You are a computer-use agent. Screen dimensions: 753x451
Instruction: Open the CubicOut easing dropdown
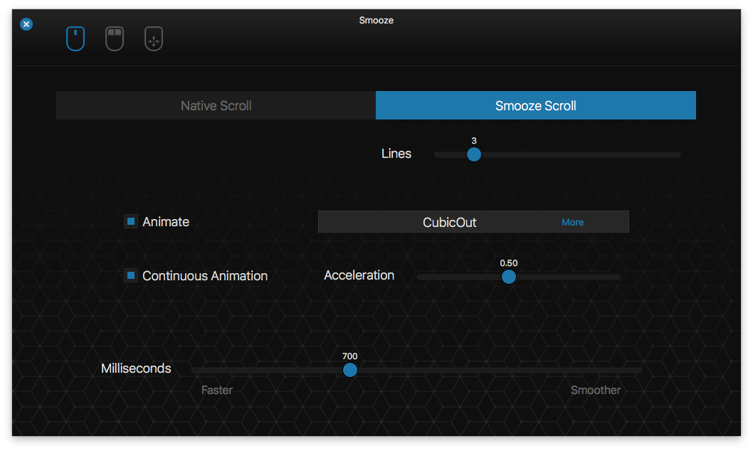click(x=473, y=222)
